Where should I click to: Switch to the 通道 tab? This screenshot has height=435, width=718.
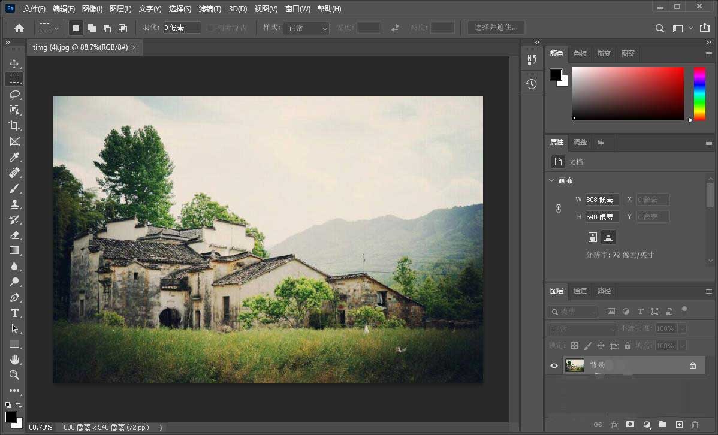(x=580, y=291)
